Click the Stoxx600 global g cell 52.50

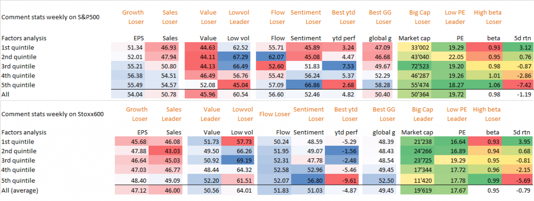click(x=379, y=180)
